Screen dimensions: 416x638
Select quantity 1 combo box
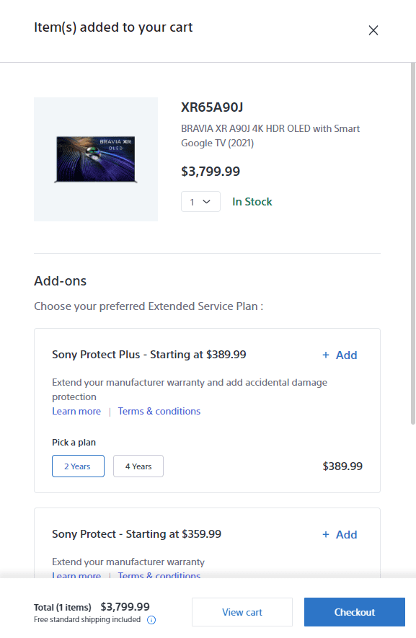tap(200, 202)
